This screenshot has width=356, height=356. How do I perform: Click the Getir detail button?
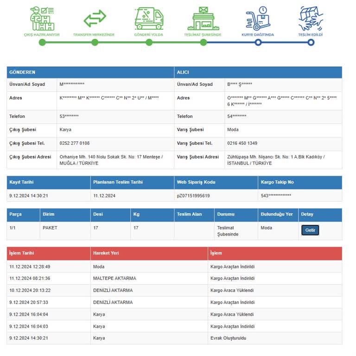point(310,230)
